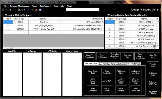This screenshot has width=162, height=99.
Task: Open the File menu
Action: [x=5, y=6]
